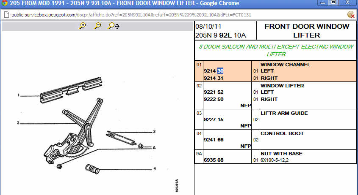Select part number 9241 66
358x195 pixels.
click(214, 140)
